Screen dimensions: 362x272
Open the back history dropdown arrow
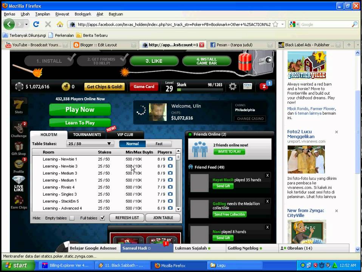click(26, 24)
